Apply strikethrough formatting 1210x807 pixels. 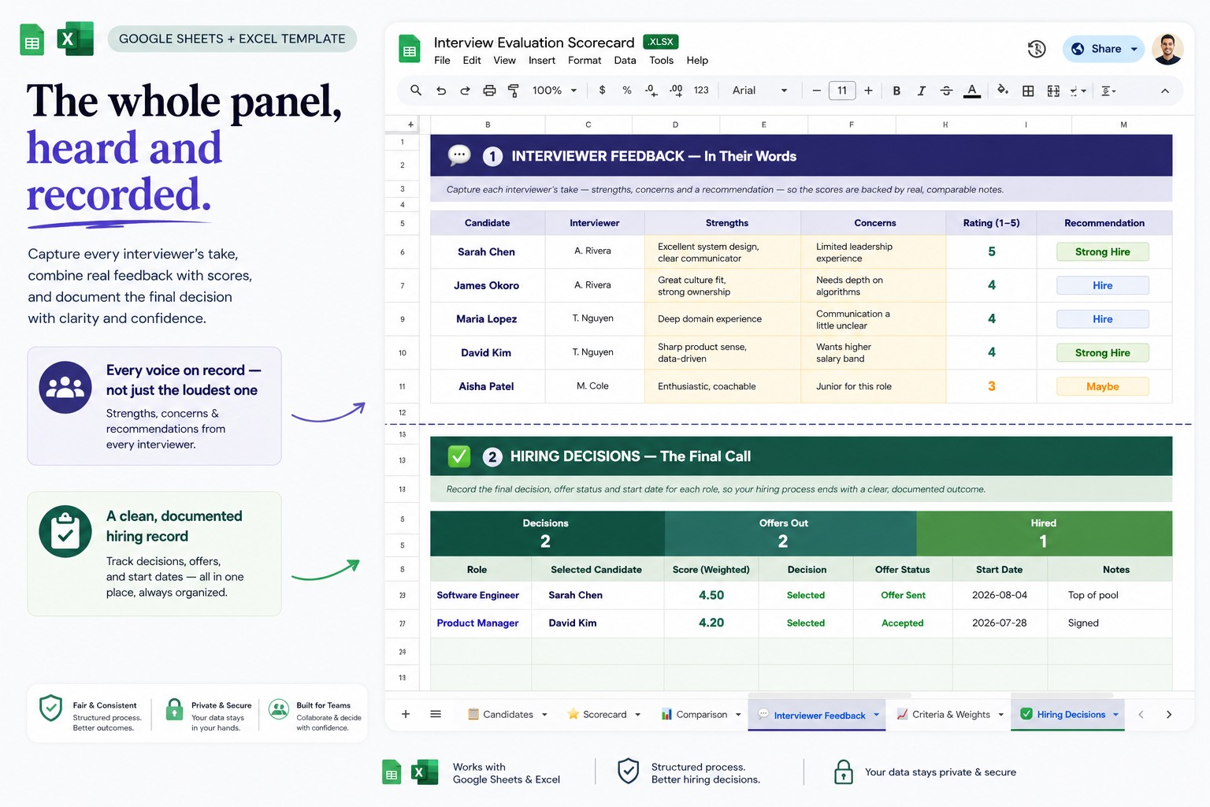point(946,91)
